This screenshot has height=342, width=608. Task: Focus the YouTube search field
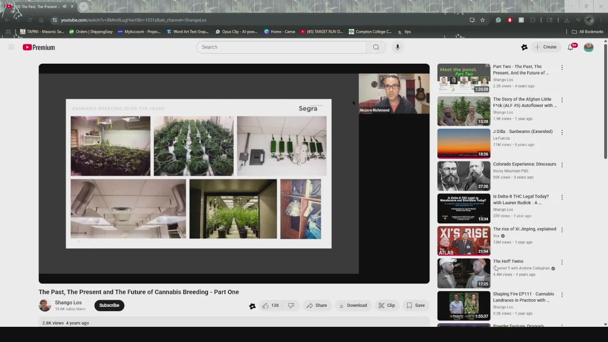point(281,47)
